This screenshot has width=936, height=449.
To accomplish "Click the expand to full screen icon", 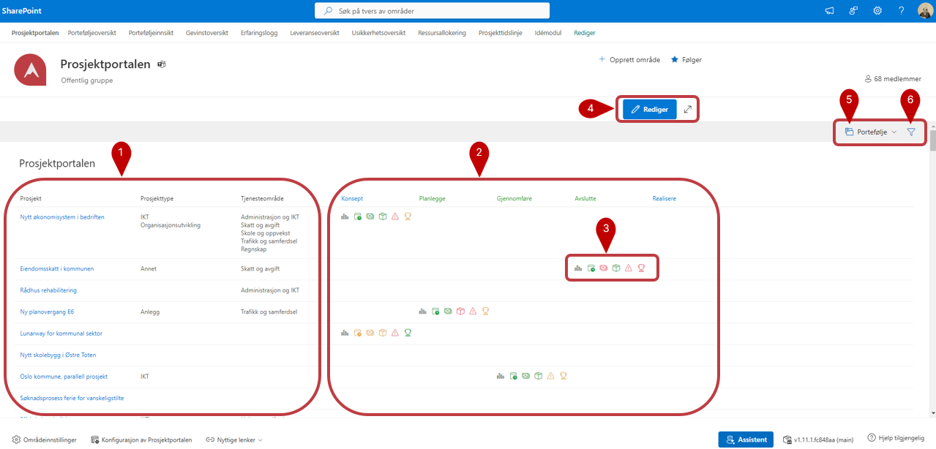I will pyautogui.click(x=687, y=109).
